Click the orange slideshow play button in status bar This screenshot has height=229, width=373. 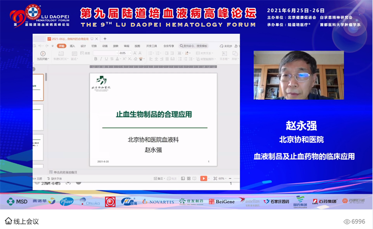[x=203, y=179]
